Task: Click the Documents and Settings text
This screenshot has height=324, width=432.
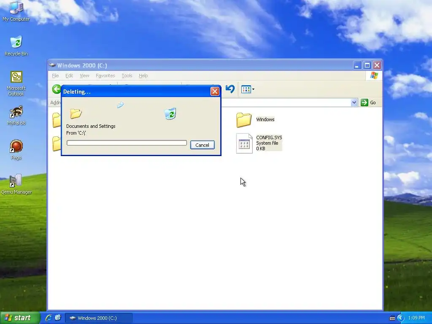Action: click(91, 126)
